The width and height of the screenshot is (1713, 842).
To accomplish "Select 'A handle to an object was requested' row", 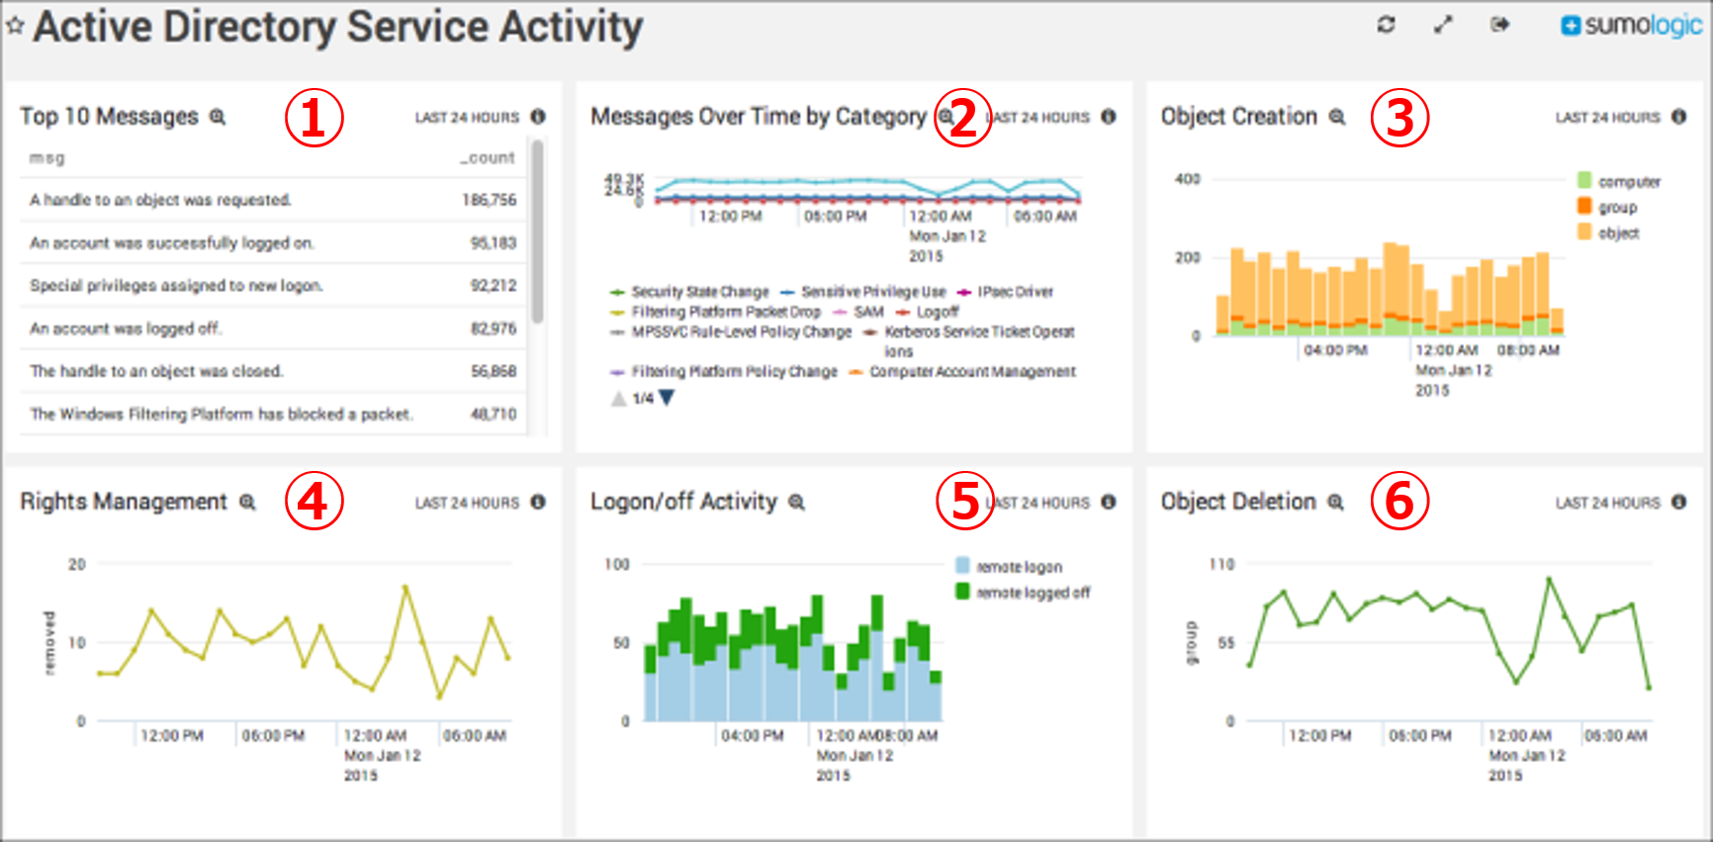I will [x=273, y=200].
